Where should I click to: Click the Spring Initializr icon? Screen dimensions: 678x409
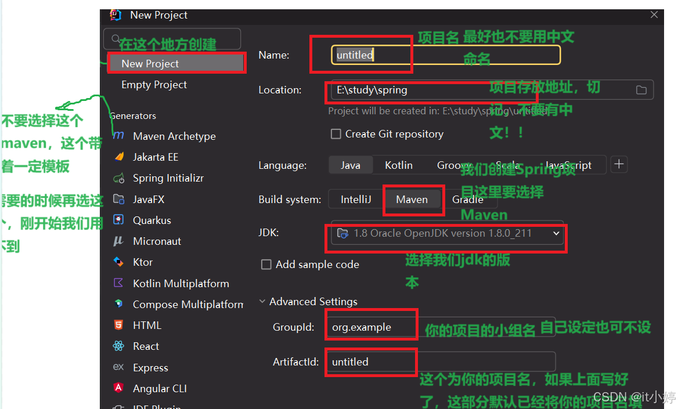pos(119,178)
